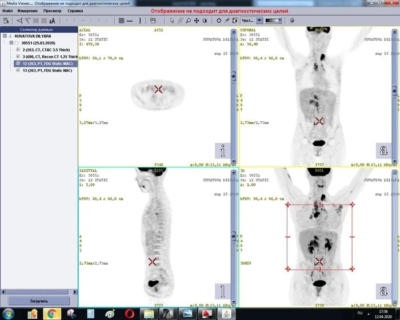Click the sagittal view slice slider thumb
The height and width of the screenshot is (320, 400).
pos(233,237)
